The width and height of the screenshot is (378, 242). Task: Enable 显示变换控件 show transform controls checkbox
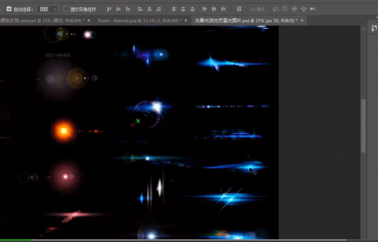[66, 9]
